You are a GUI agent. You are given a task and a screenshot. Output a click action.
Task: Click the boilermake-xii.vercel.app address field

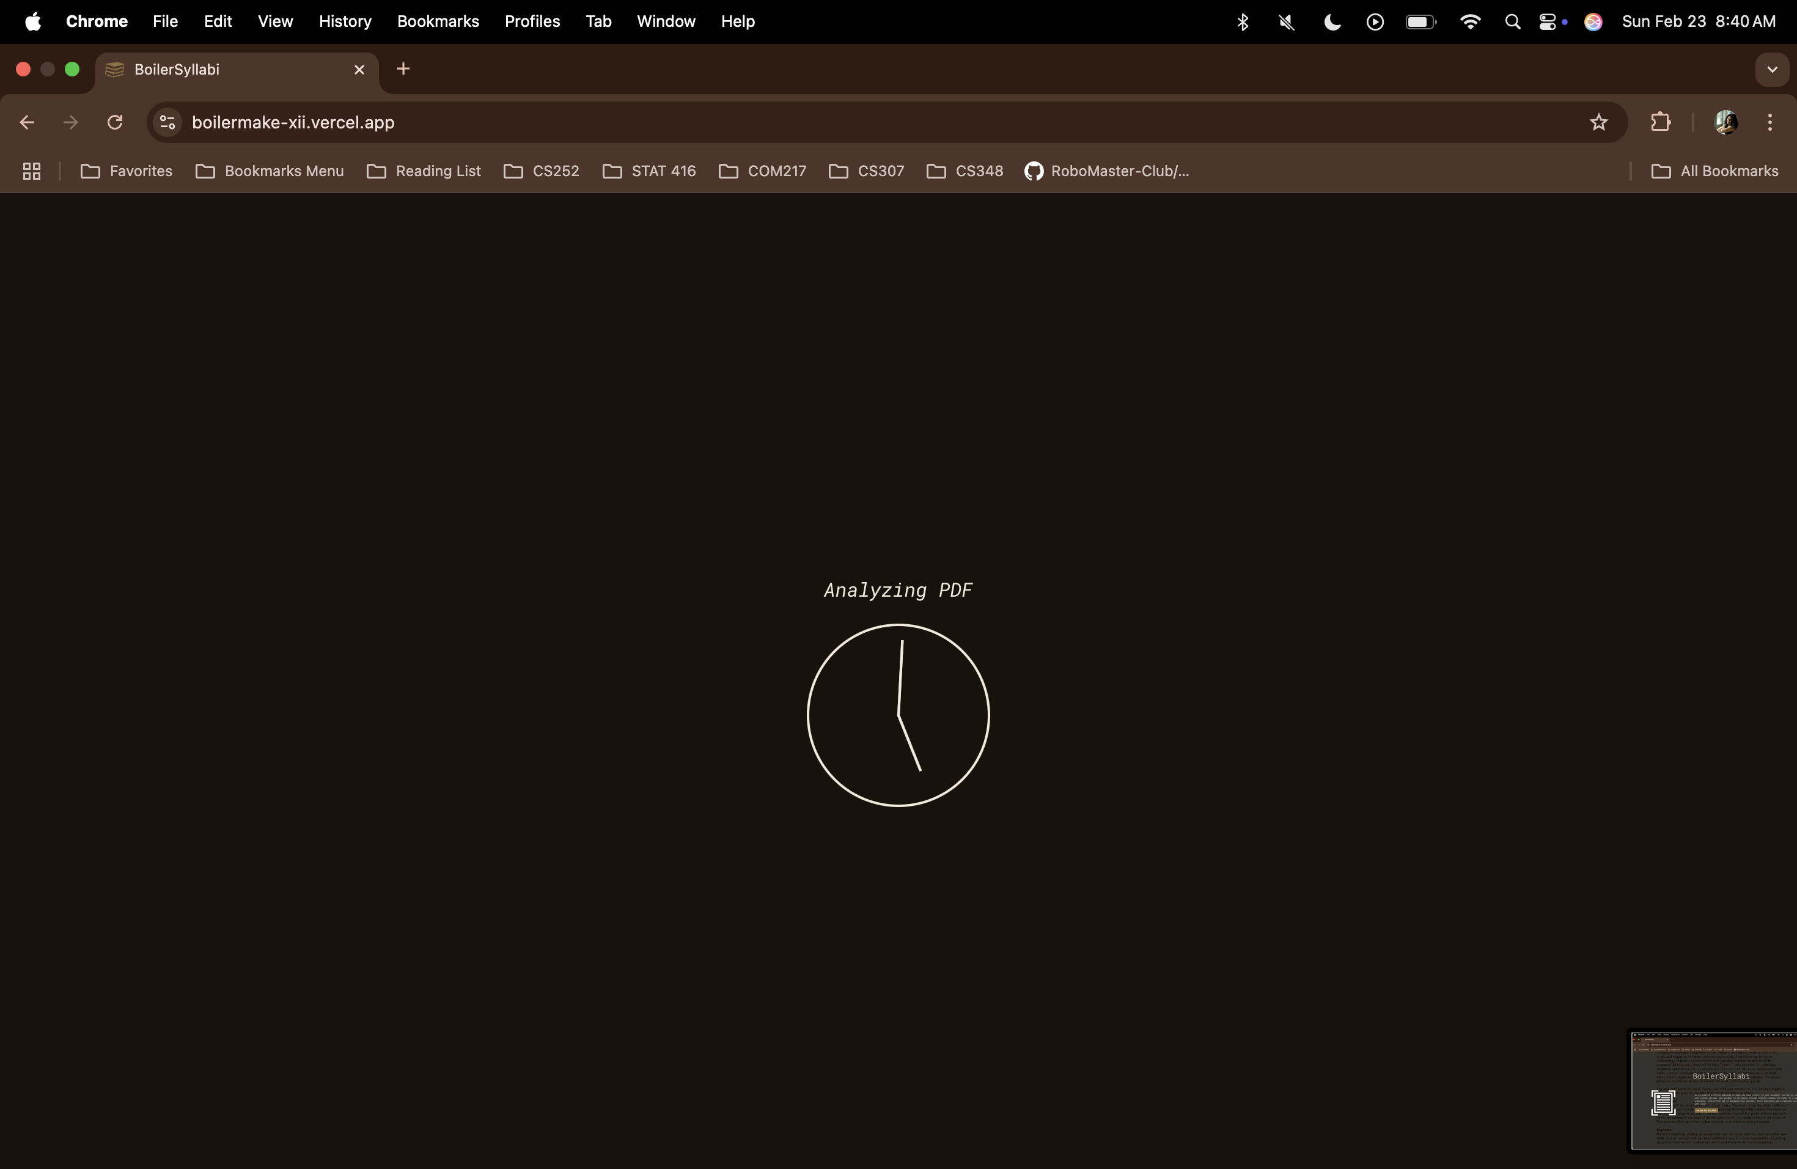pos(293,122)
